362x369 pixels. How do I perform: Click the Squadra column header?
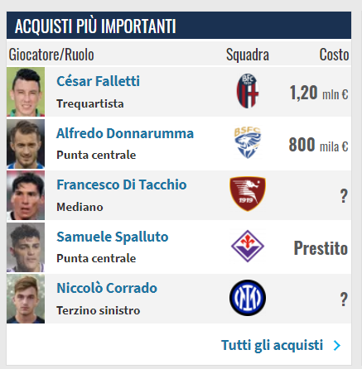coord(248,55)
